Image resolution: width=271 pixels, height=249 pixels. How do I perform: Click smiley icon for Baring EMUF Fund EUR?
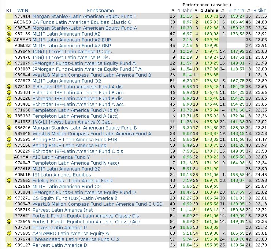[x=9, y=139]
